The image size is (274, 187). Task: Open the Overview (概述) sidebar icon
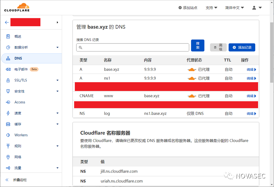[8, 36]
